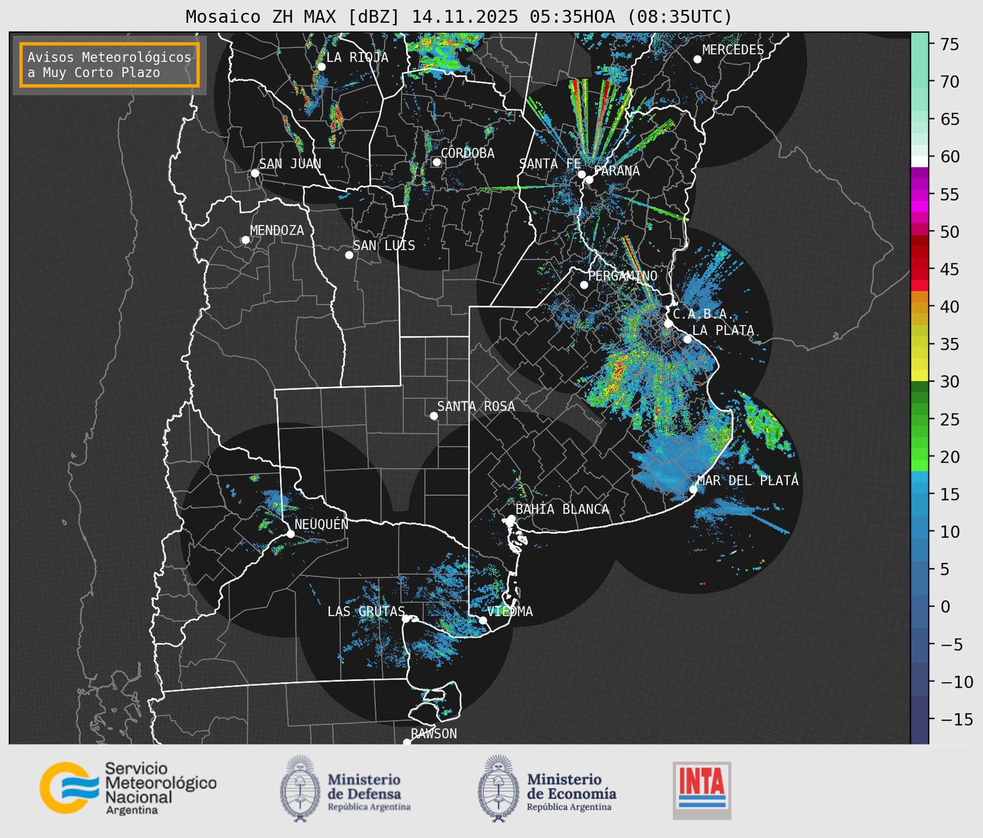The height and width of the screenshot is (838, 983).
Task: Click the PERGAMINO city label
Action: pos(622,276)
